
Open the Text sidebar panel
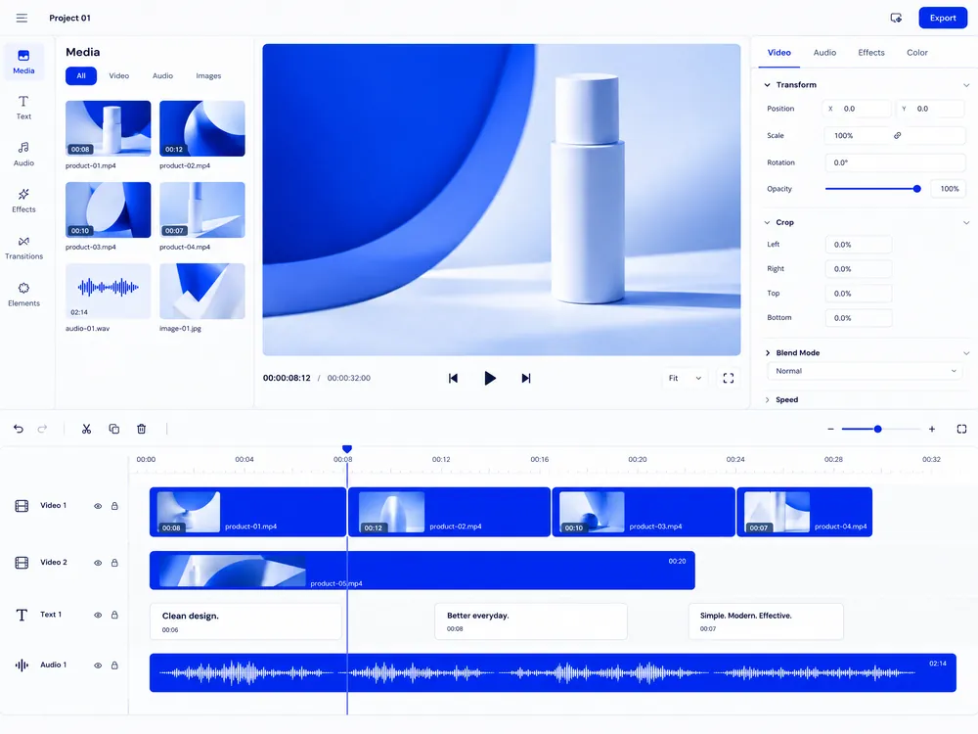tap(23, 108)
